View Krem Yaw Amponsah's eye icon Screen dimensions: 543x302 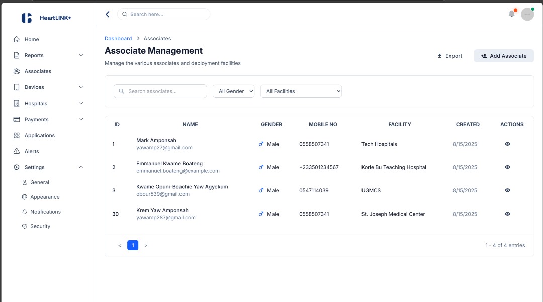tap(507, 214)
